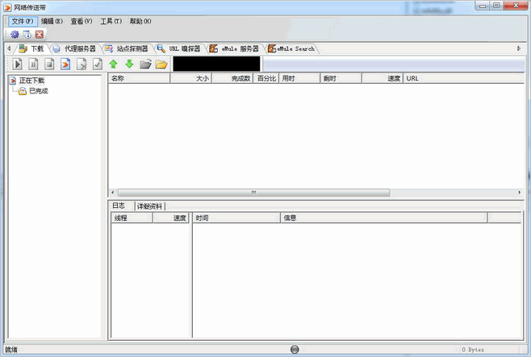This screenshot has height=357, width=531.
Task: Switch to the eMule 服务器 tab
Action: click(x=234, y=48)
